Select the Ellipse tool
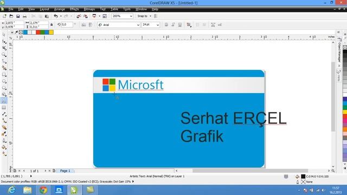347x195 pixels. pos(4,81)
